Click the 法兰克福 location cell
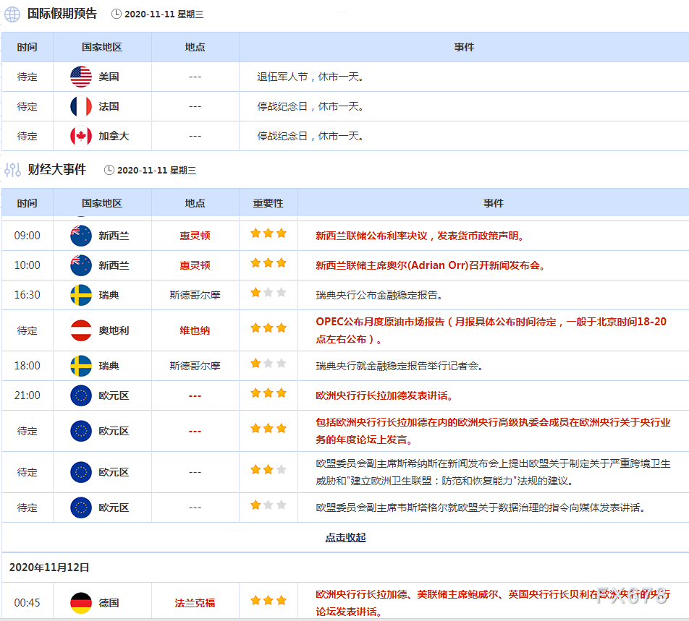 click(195, 603)
